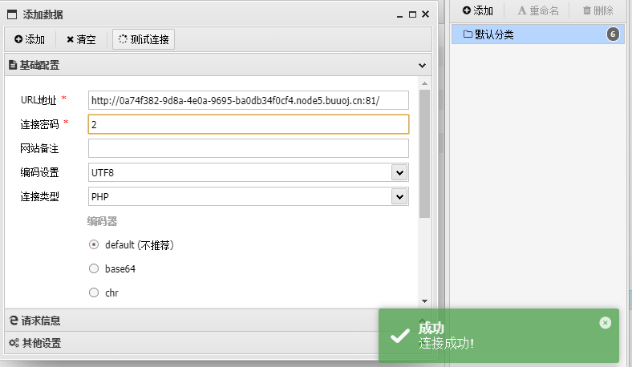Minimize the 添加数据 dialog window
The height and width of the screenshot is (367, 632).
399,14
